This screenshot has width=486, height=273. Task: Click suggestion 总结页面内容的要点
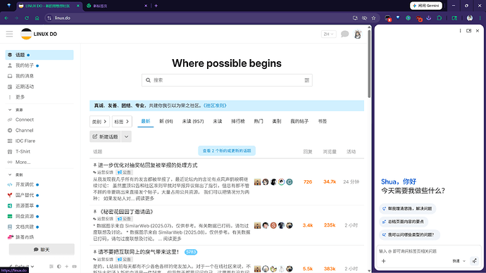pyautogui.click(x=404, y=222)
